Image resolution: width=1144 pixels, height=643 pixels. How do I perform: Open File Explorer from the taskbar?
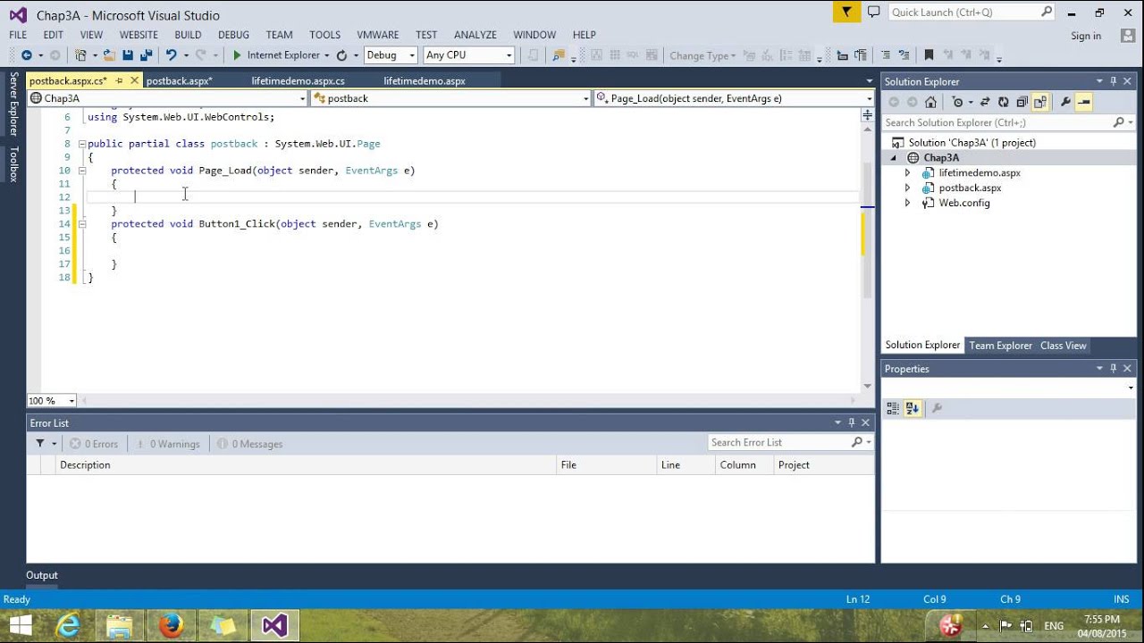click(119, 625)
